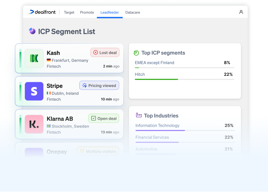Viewport: 268px width, 192px height.
Task: Click the Irish flag icon on Stripe
Action: 49,93
